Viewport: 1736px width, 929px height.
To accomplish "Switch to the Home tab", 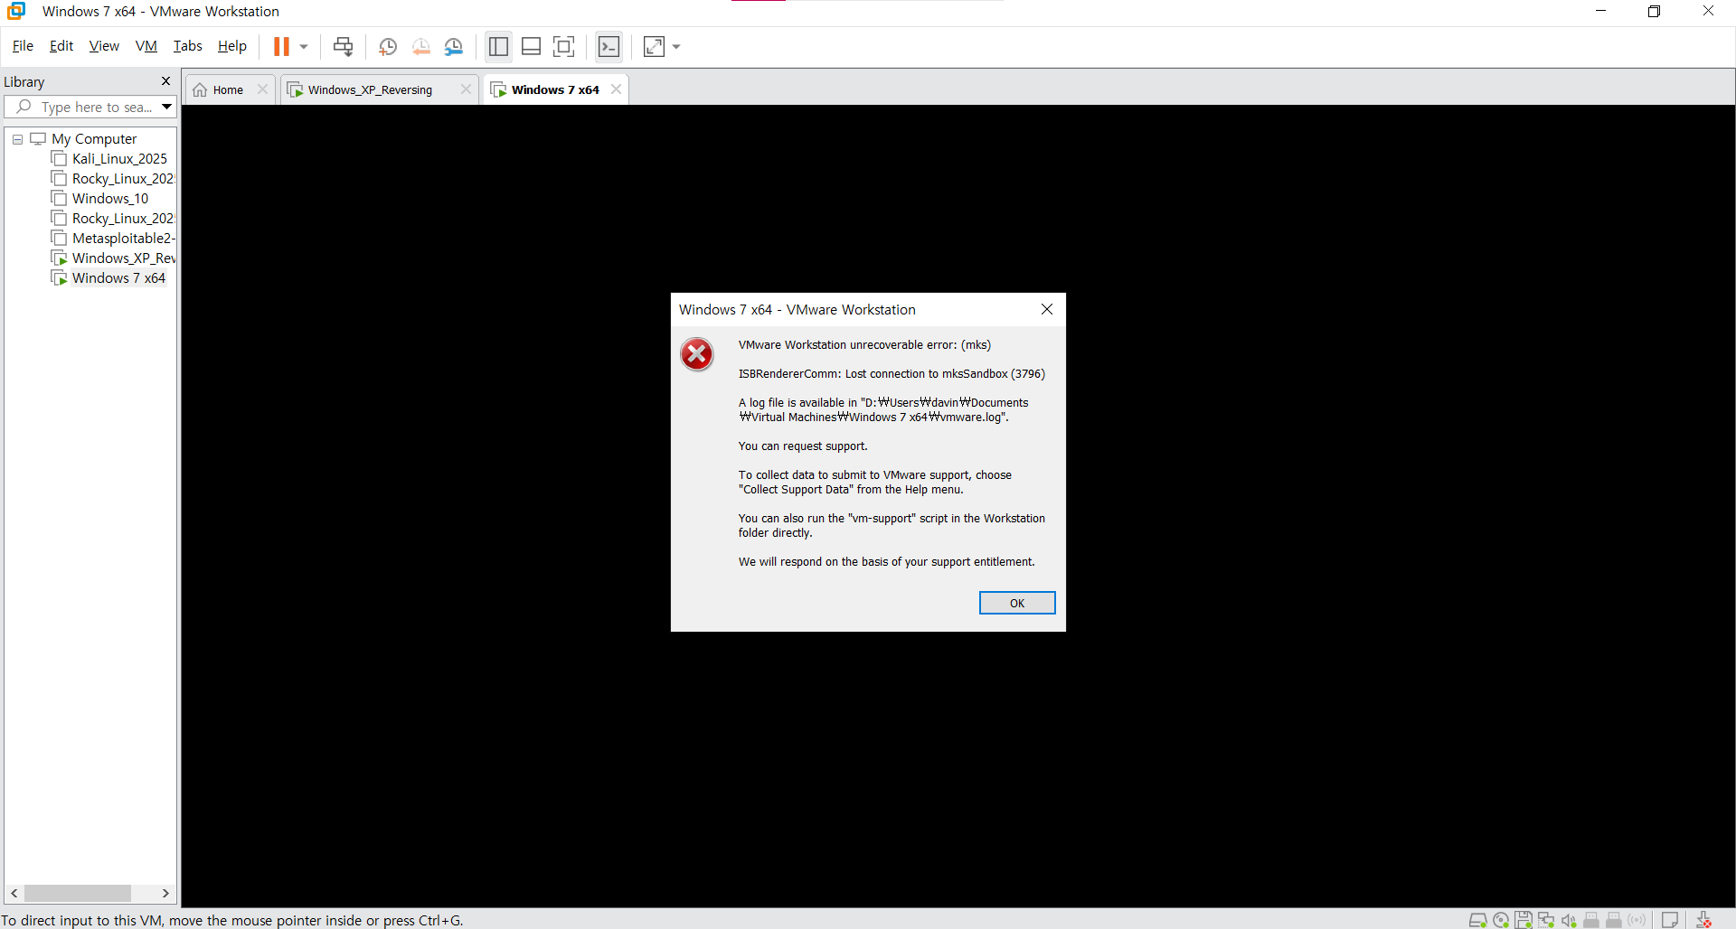I will tap(228, 89).
